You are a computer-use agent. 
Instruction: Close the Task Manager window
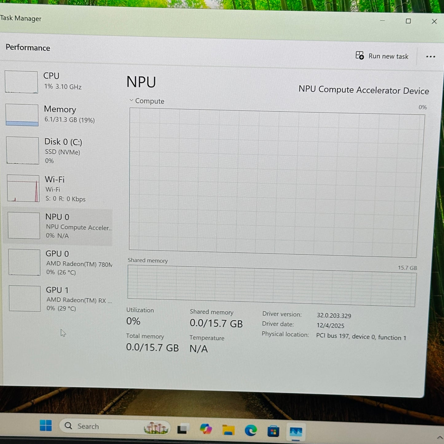(434, 22)
